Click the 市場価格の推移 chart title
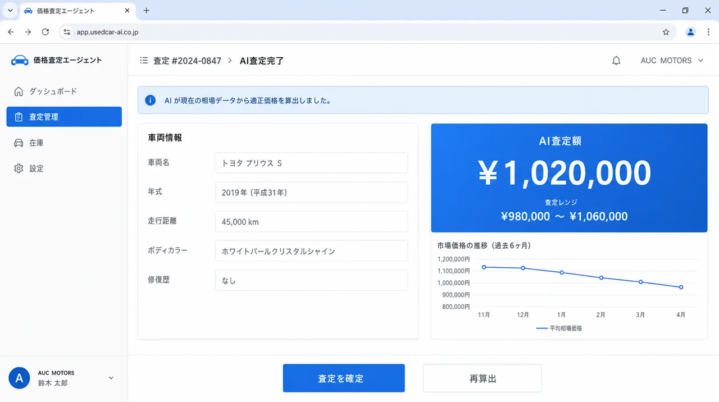 [x=484, y=245]
